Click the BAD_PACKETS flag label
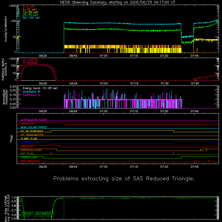 [x=30, y=161]
